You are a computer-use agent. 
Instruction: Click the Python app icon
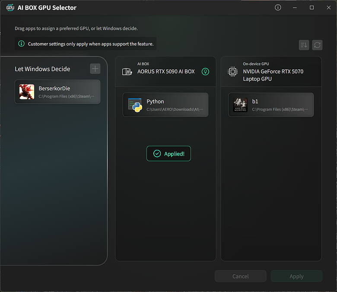pyautogui.click(x=135, y=105)
